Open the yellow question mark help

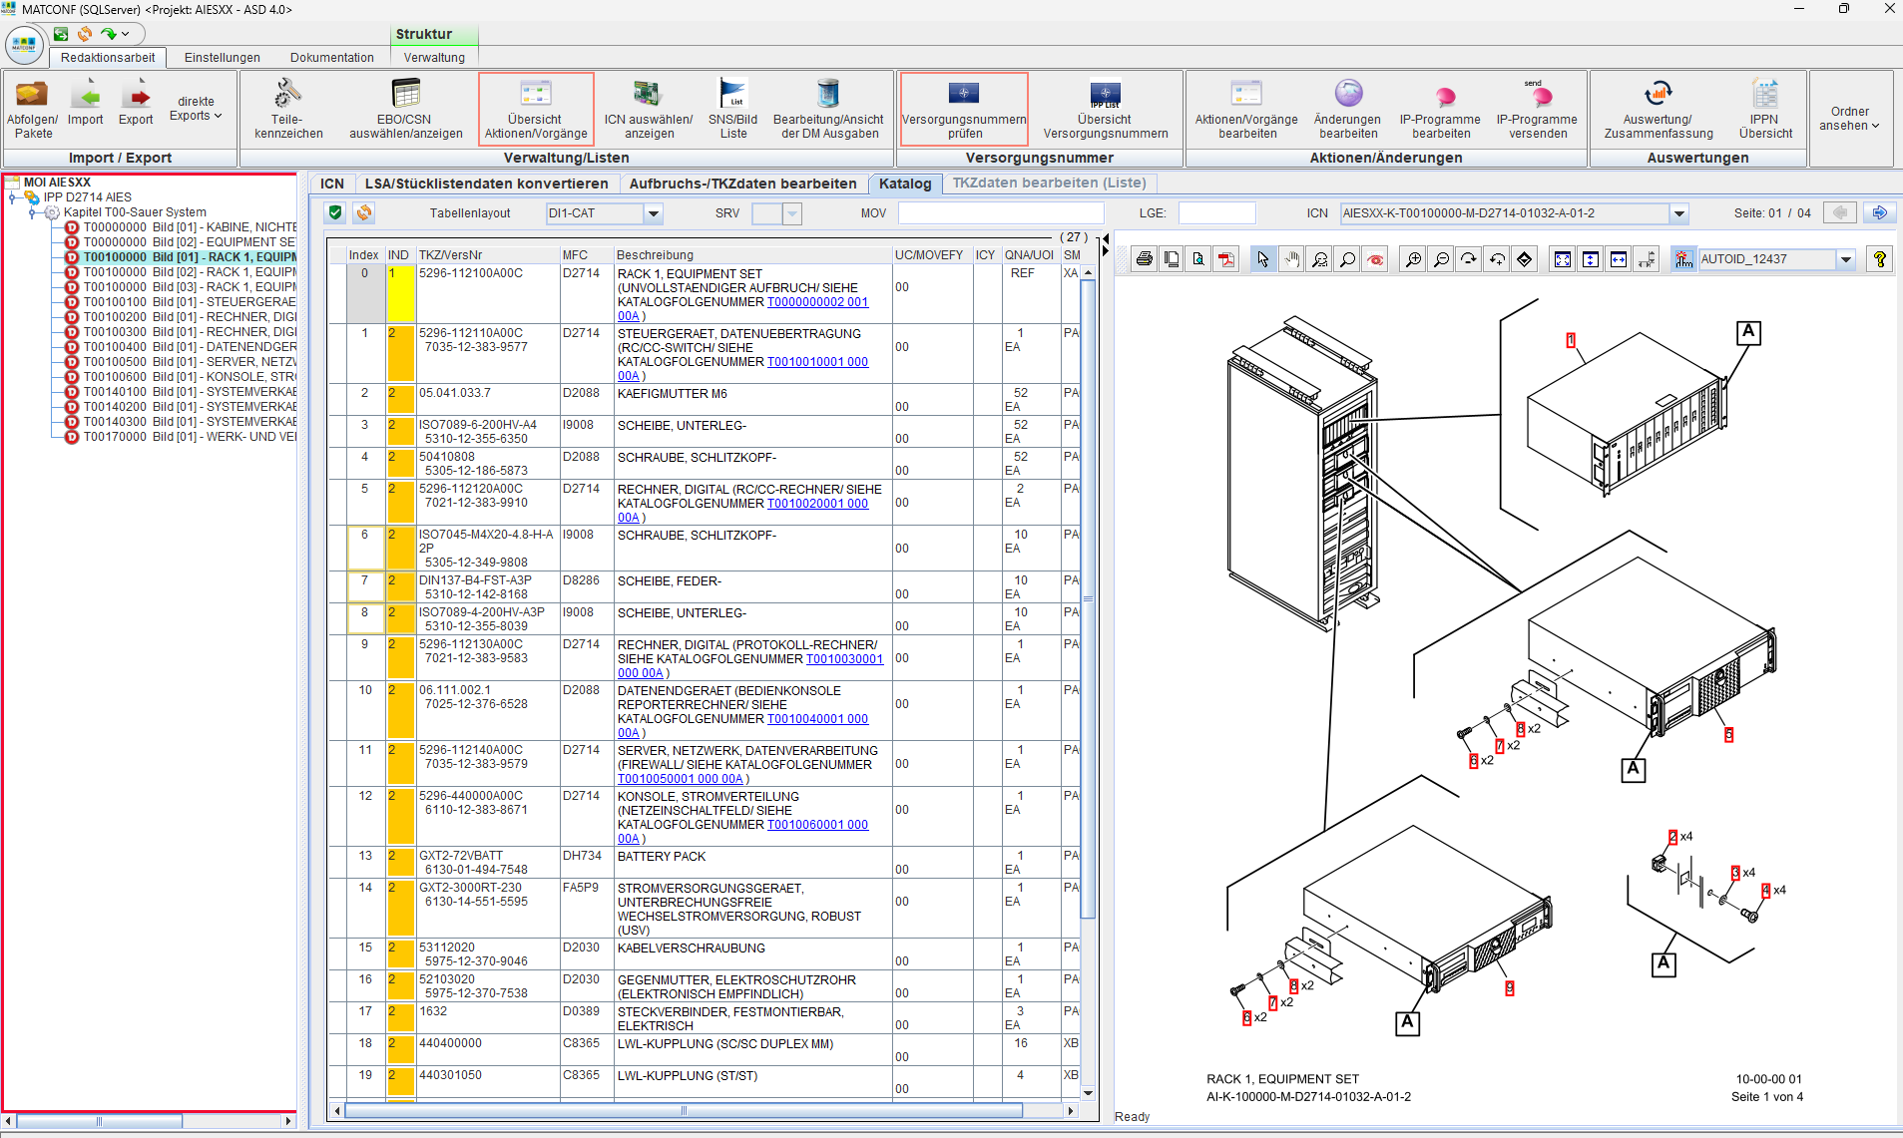coord(1879,259)
